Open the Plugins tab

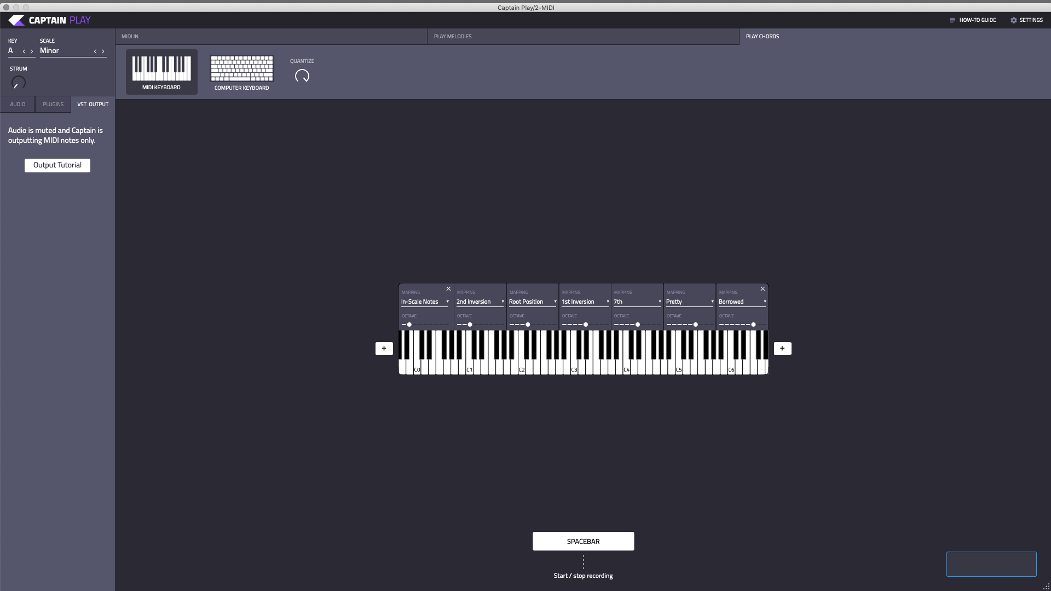point(53,105)
